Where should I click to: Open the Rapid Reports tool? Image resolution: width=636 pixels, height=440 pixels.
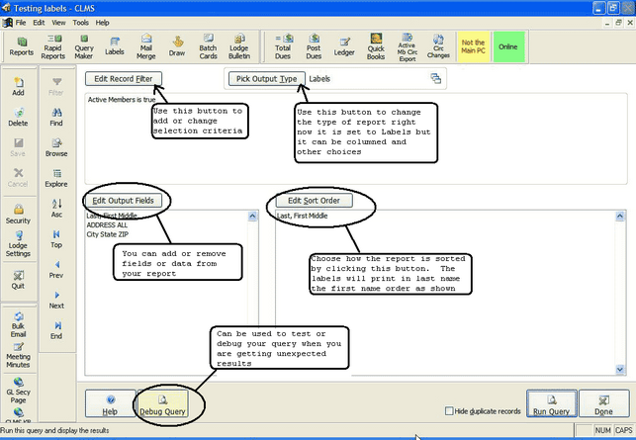click(53, 46)
